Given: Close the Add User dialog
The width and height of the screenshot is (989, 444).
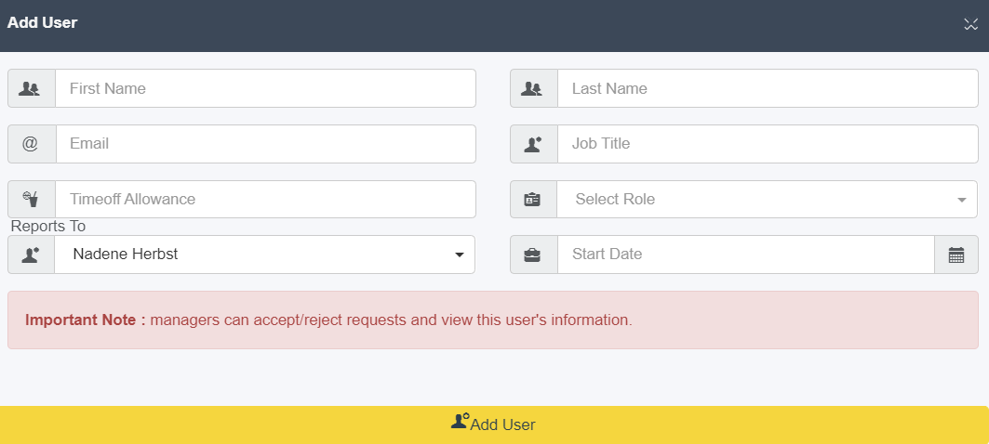Looking at the screenshot, I should pos(970,24).
